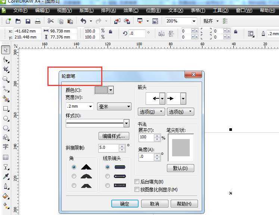Click the 编辑样式 button

tap(114, 136)
